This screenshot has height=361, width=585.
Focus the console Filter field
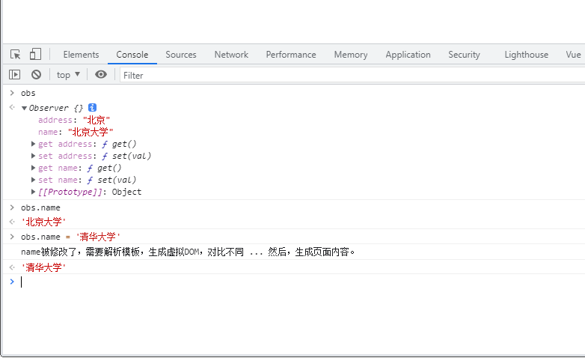tap(352, 76)
